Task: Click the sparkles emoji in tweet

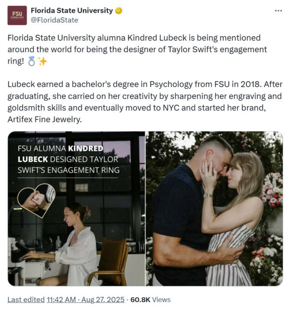Action: (x=42, y=61)
